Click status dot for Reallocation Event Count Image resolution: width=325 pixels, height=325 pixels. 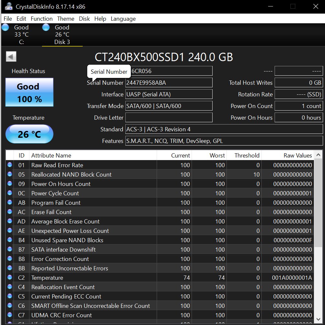(x=10, y=287)
